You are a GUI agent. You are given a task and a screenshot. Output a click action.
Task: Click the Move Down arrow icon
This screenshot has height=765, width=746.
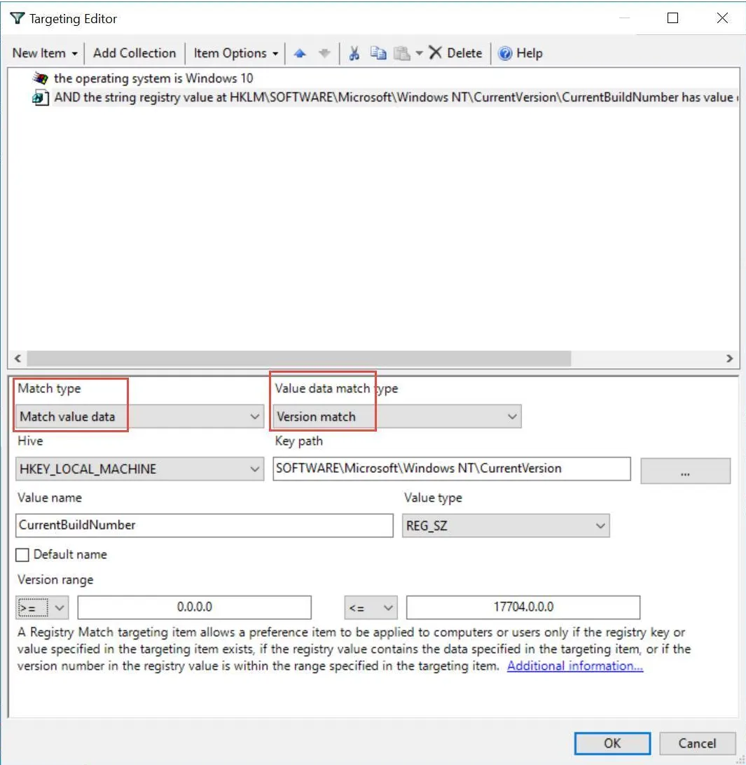click(x=324, y=53)
